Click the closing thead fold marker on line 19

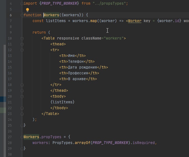point(22,91)
